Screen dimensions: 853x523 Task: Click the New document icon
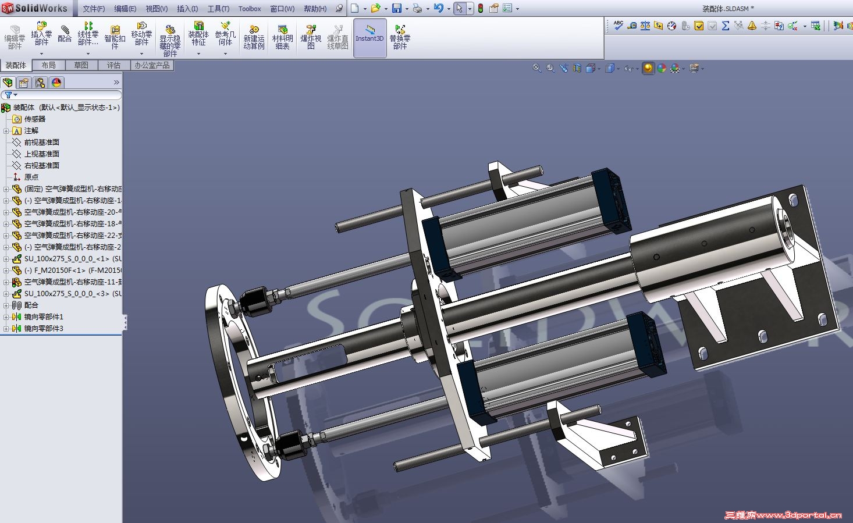click(354, 8)
